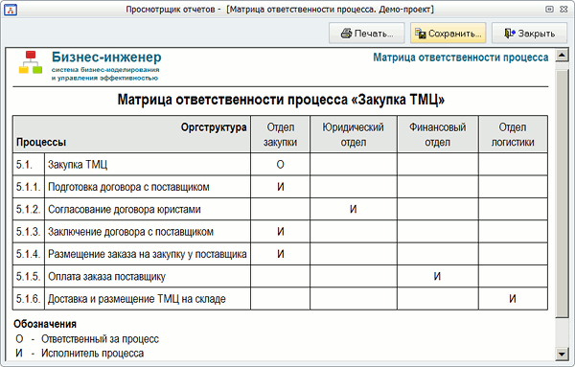Click the 'И' cell in row 5.1.1.
Viewport: 575px width, 367px height.
(x=280, y=187)
